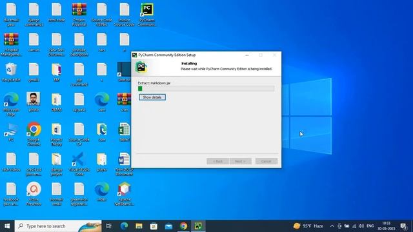413x232 pixels.
Task: Open Mail from the taskbar
Action: tap(168, 226)
